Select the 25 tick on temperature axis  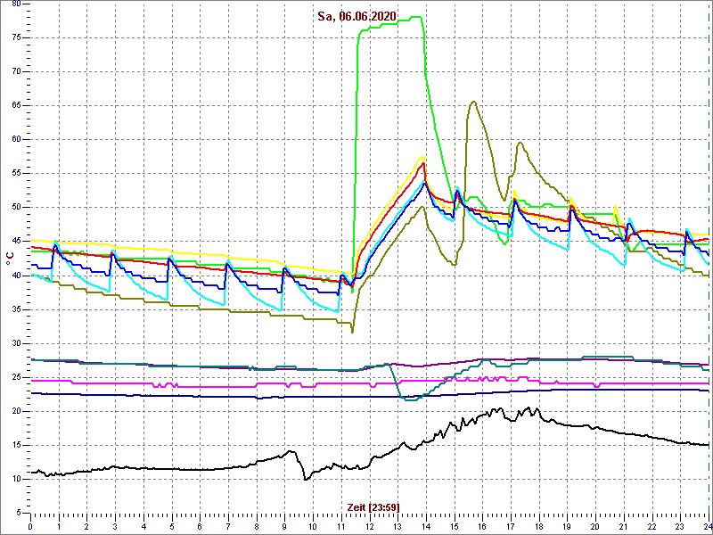point(16,377)
